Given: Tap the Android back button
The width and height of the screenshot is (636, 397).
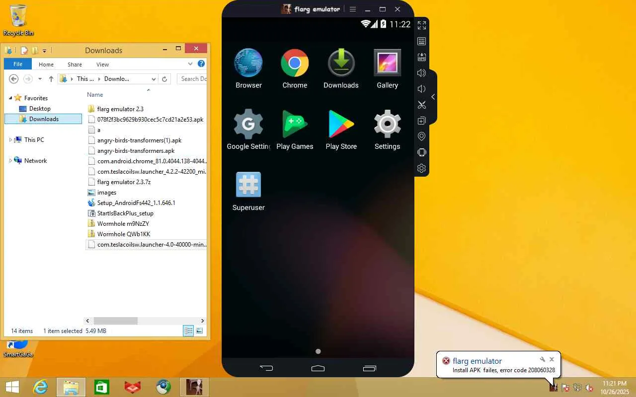Looking at the screenshot, I should (x=266, y=368).
